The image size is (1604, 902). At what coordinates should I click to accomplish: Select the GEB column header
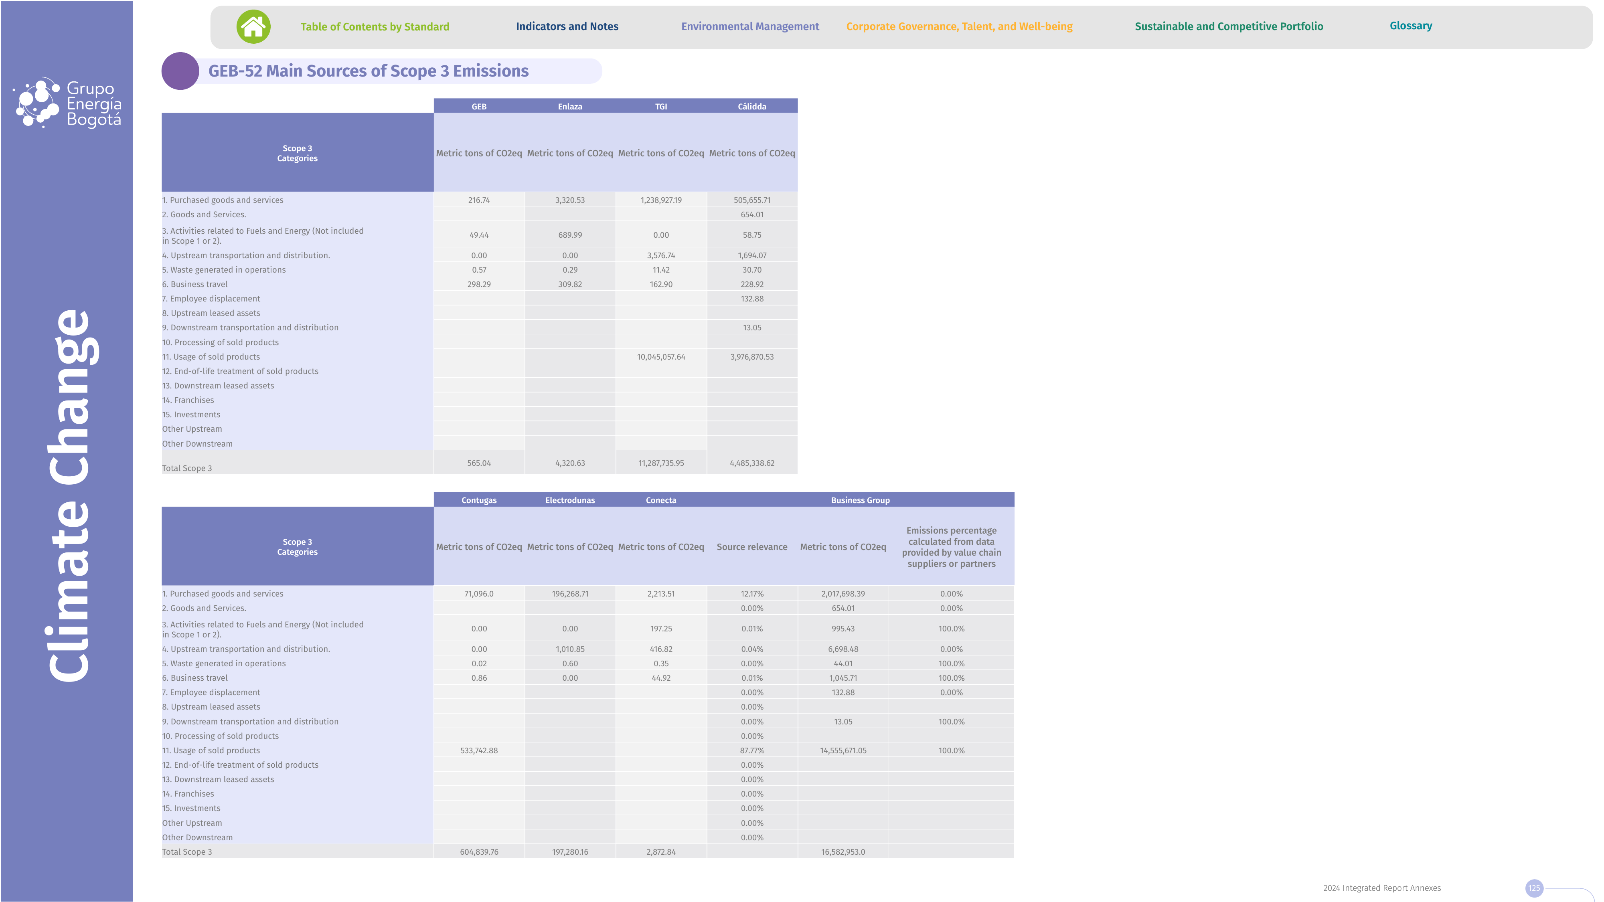(479, 107)
